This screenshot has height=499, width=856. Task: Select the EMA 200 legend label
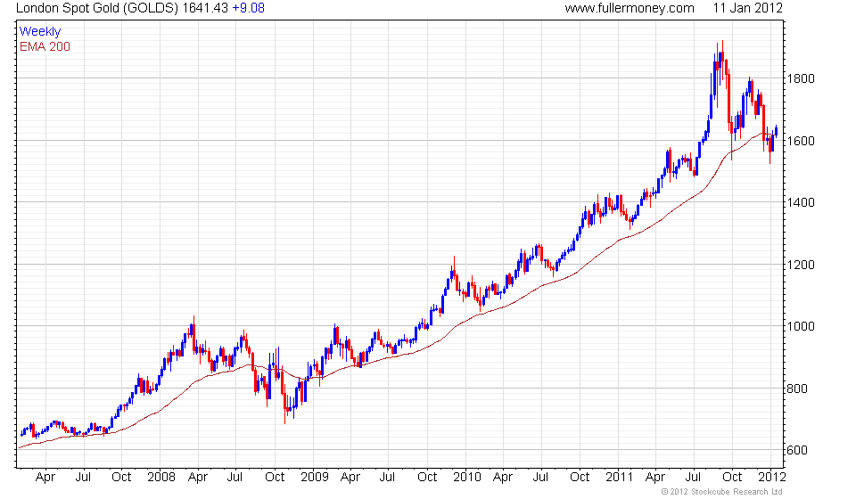pyautogui.click(x=45, y=47)
